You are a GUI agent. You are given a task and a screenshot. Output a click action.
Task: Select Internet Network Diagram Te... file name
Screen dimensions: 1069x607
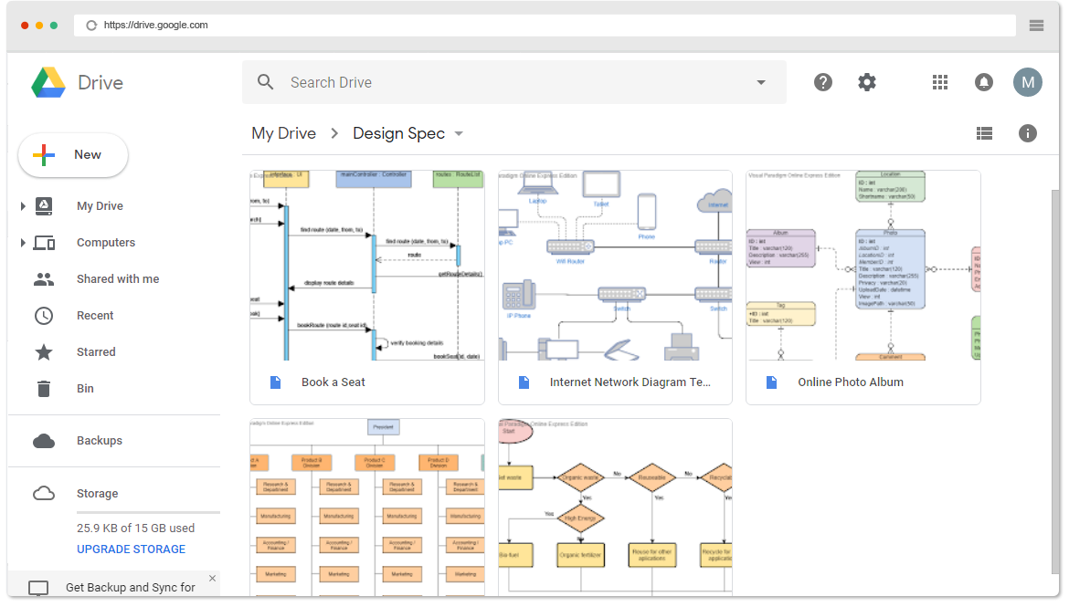630,382
